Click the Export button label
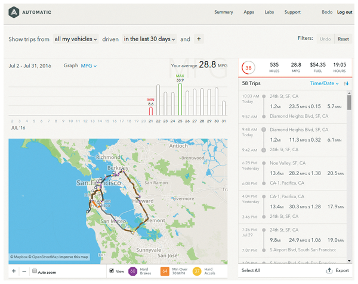Screen dimensions: 358x284 coord(342,270)
